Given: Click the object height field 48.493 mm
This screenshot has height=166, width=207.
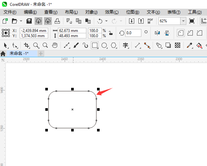Looking at the screenshot, I should pos(72,36).
